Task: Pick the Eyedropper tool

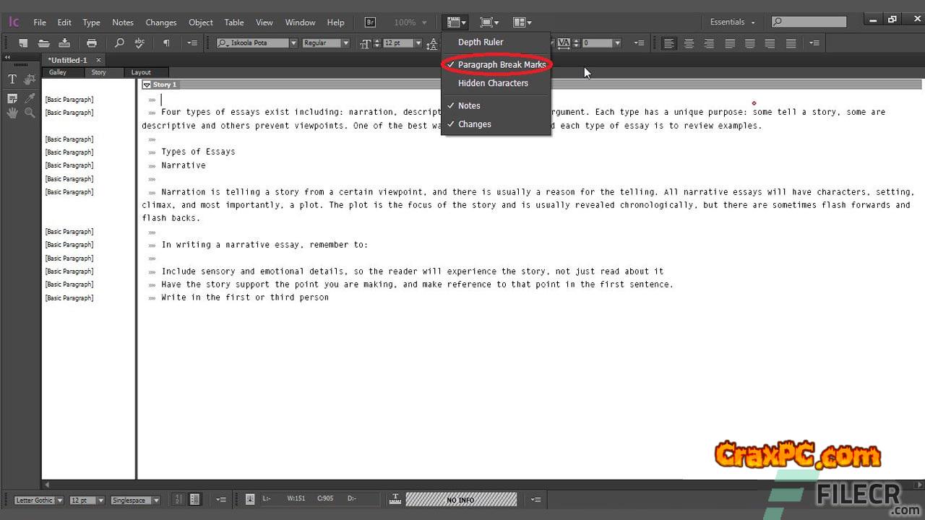Action: point(30,98)
